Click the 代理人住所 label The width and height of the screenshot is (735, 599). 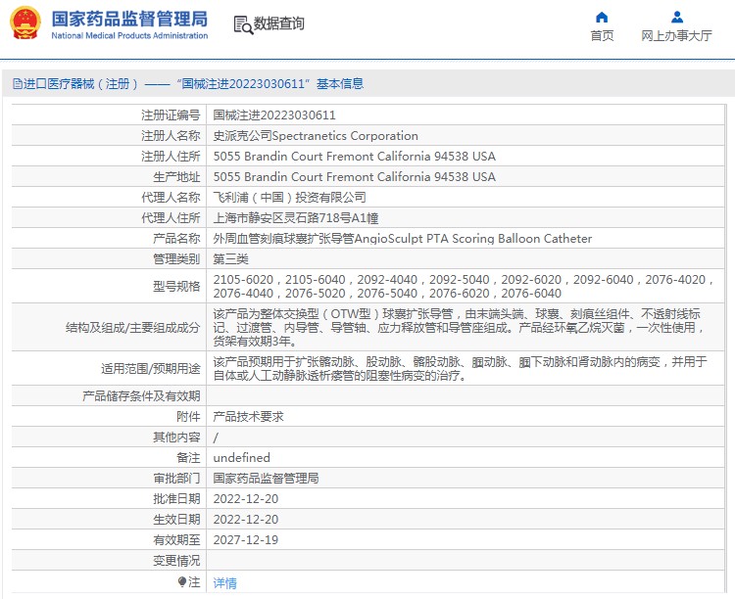coord(171,218)
